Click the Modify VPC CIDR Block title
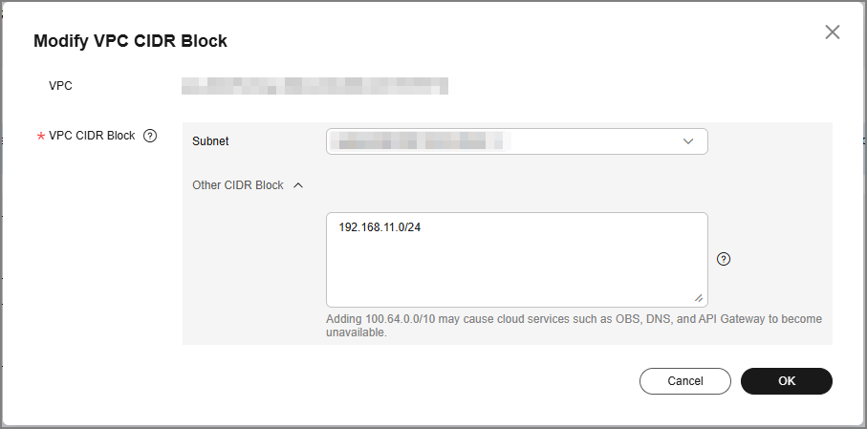The image size is (867, 429). (131, 41)
